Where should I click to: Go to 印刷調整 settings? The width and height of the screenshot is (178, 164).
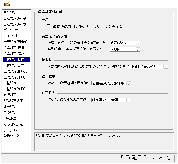(10, 118)
